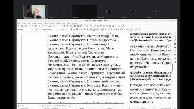This screenshot has height=109, width=194.
Task: Toggle right text alignment
Action: pyautogui.click(x=109, y=29)
